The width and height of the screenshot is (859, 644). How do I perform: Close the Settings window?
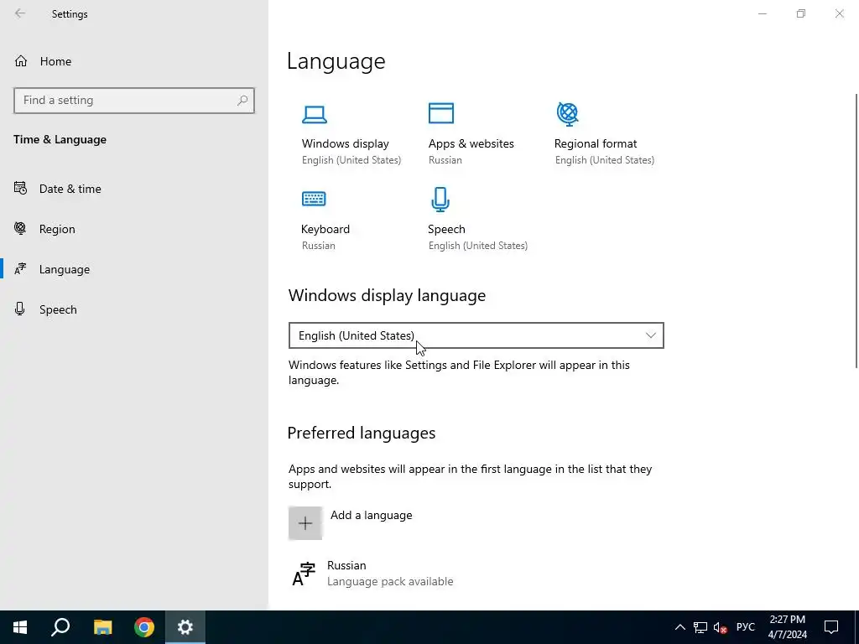tap(839, 13)
